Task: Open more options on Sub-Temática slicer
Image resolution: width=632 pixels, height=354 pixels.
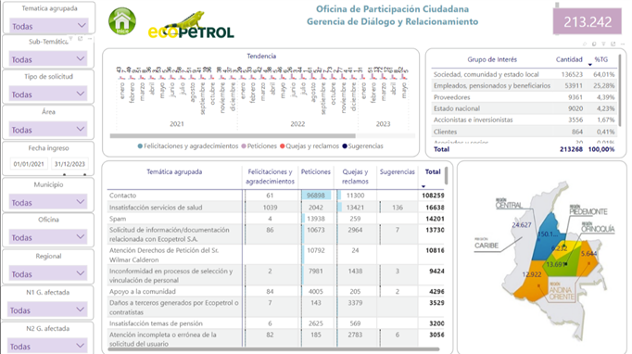Action: pos(90,39)
